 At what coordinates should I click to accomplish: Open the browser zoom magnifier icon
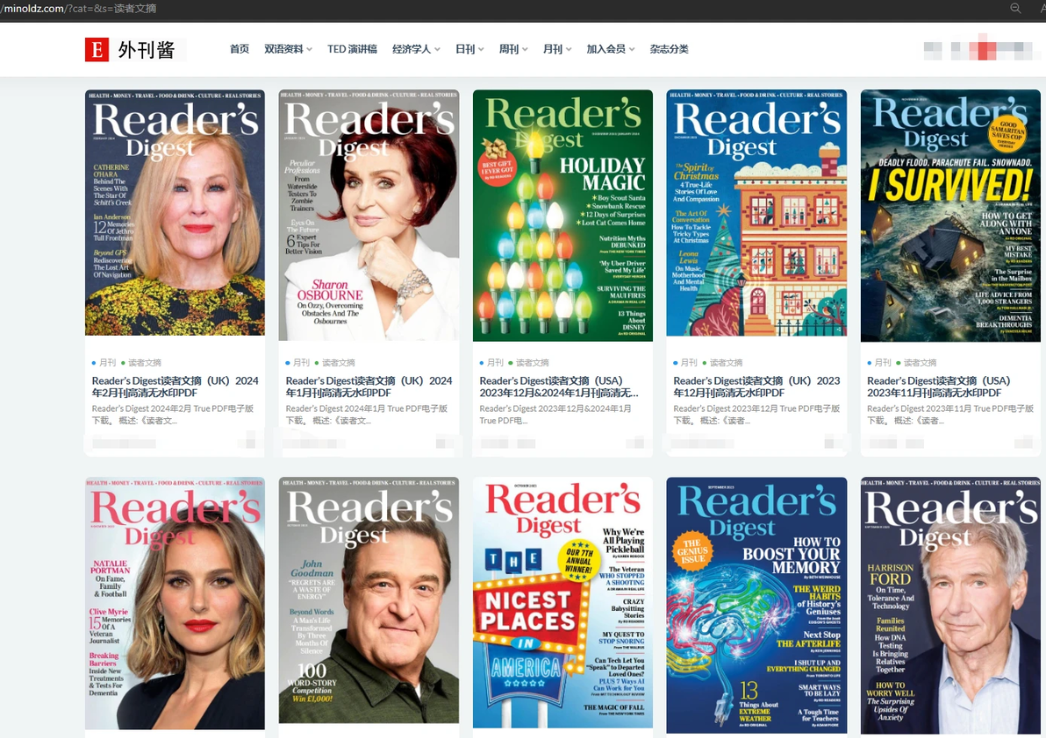[x=1015, y=8]
